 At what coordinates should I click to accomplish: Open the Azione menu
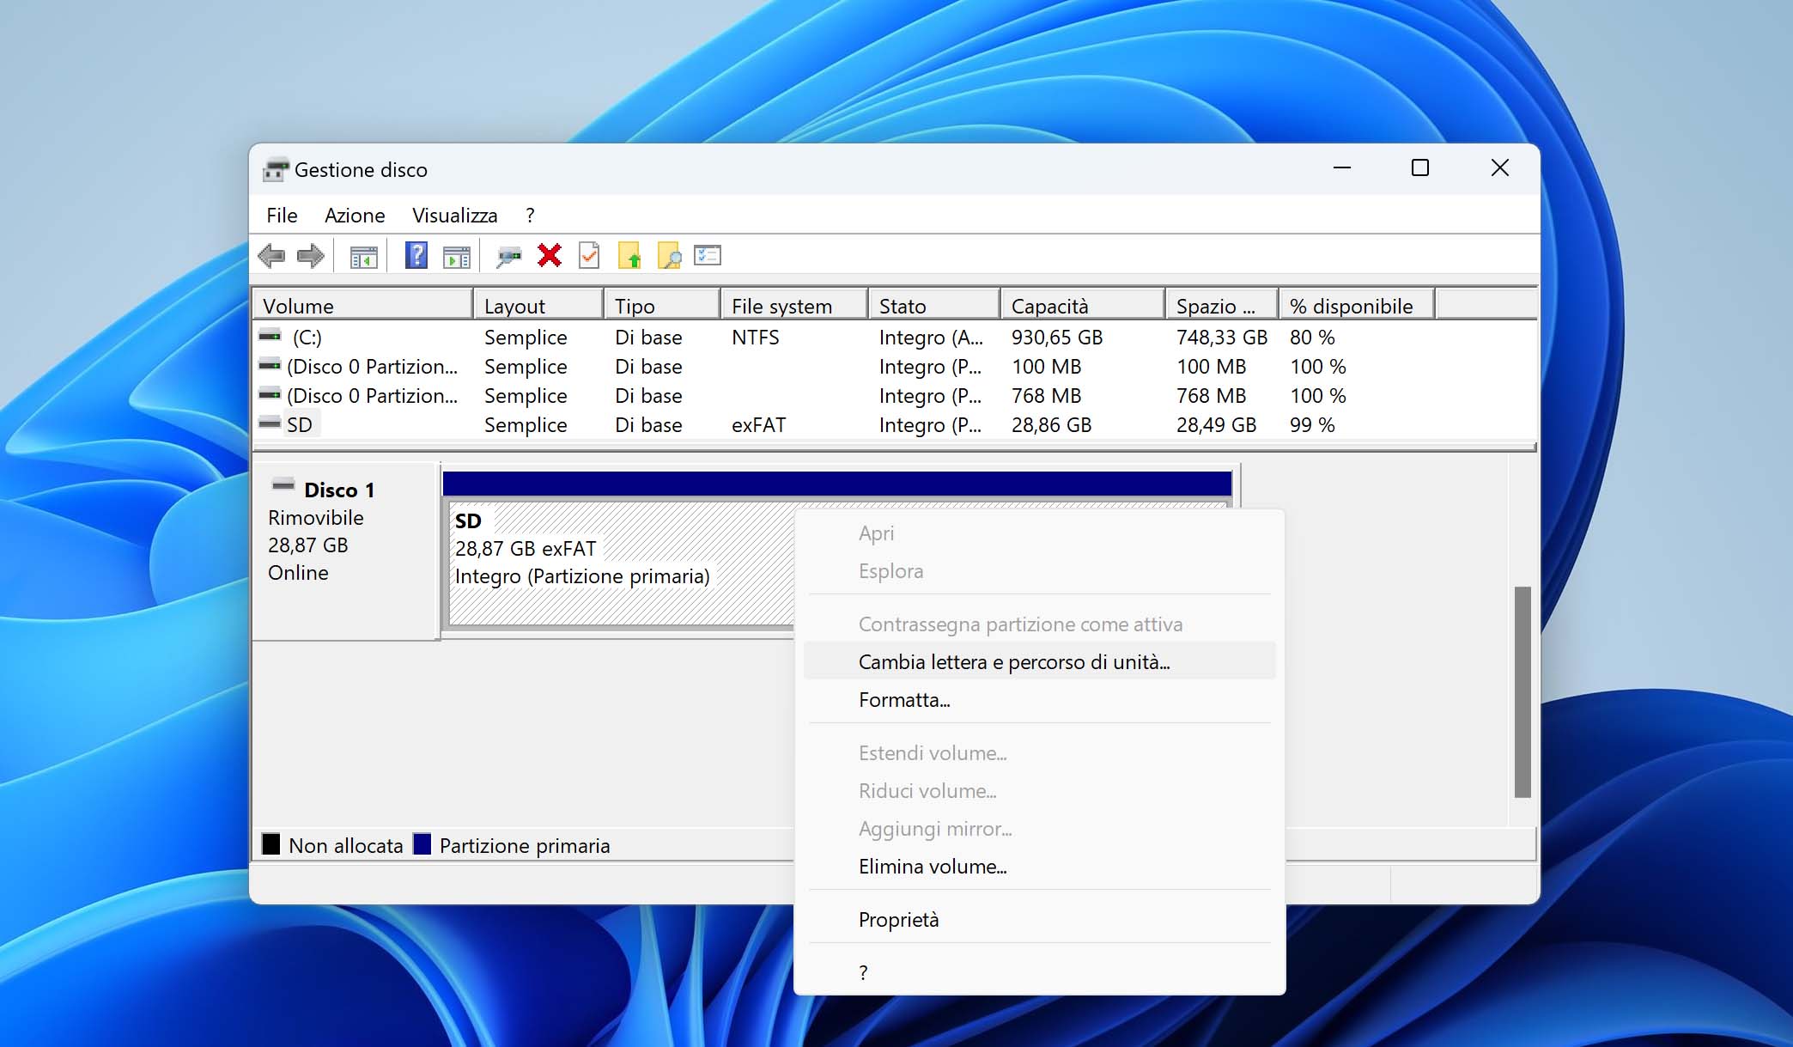click(x=354, y=216)
